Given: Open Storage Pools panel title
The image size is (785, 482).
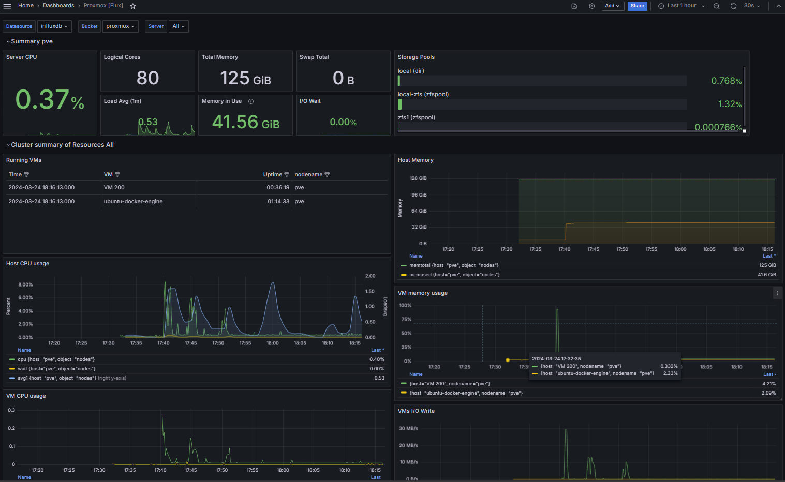Looking at the screenshot, I should click(x=416, y=57).
